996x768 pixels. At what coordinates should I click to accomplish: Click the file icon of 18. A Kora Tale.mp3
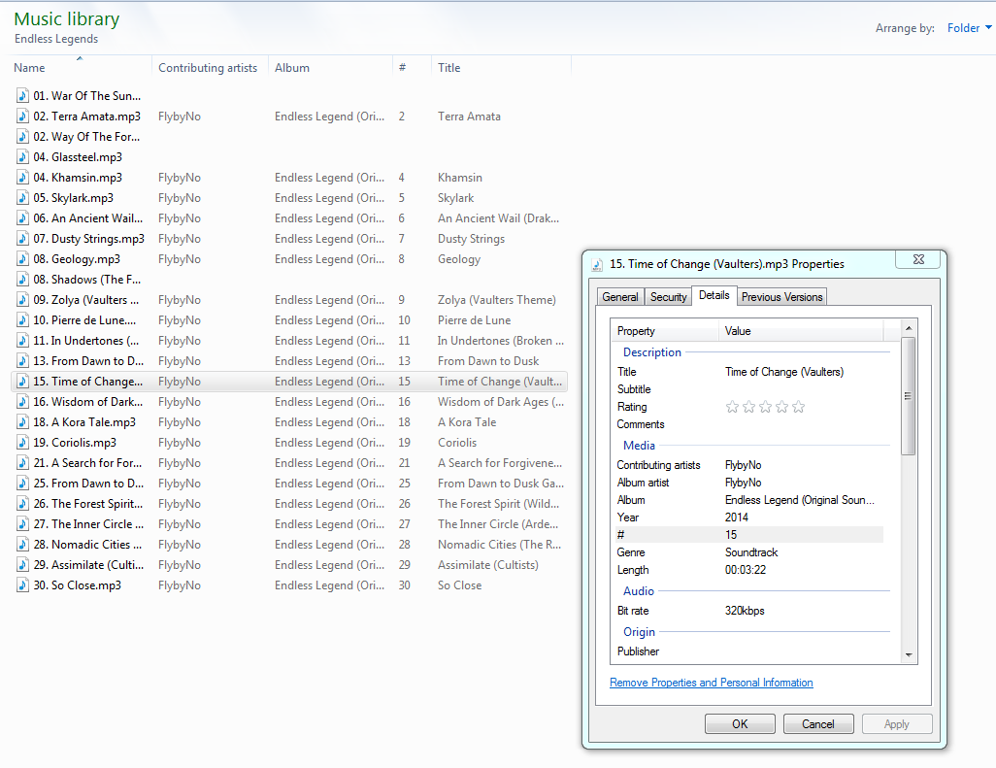(23, 421)
